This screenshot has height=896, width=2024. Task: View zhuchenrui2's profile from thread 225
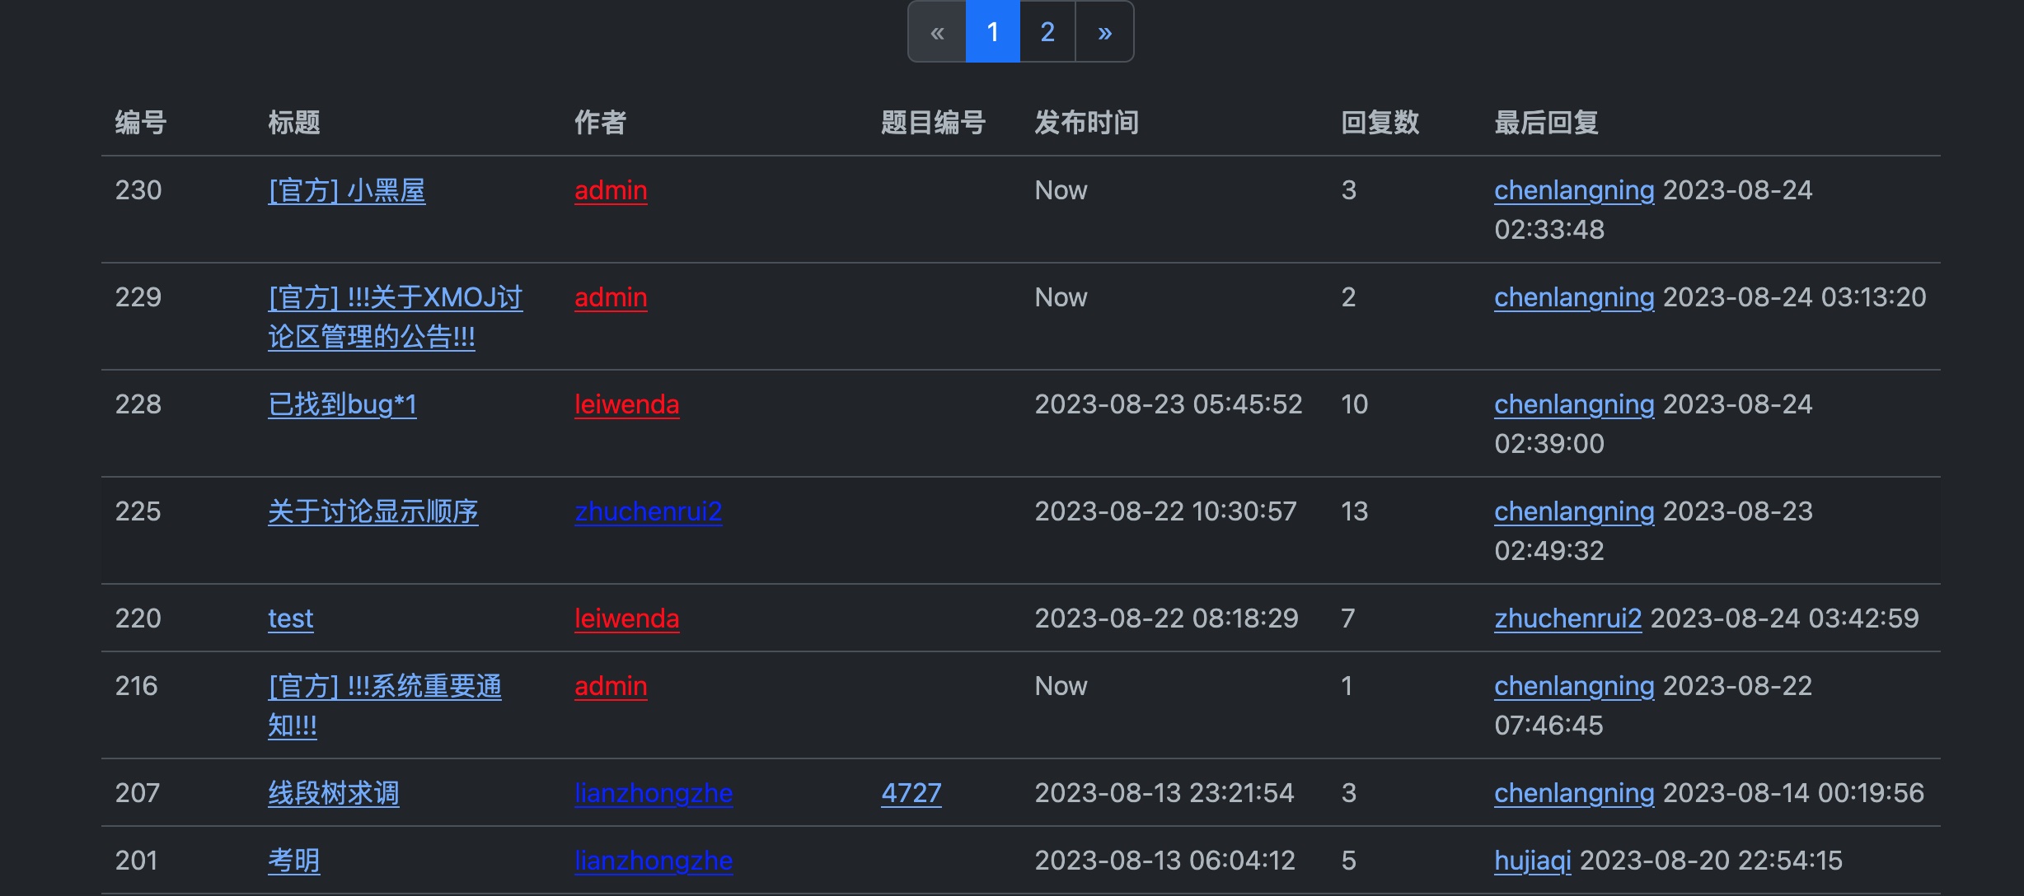(649, 511)
